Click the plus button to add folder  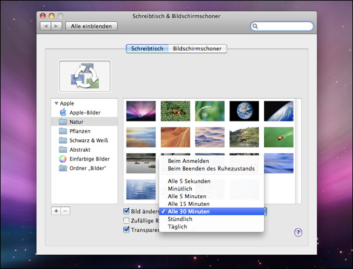tap(56, 211)
